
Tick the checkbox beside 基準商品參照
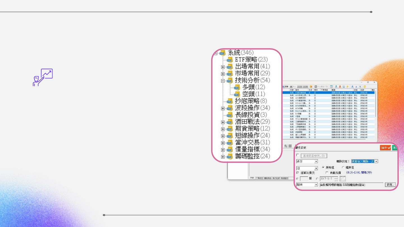pyautogui.click(x=298, y=155)
